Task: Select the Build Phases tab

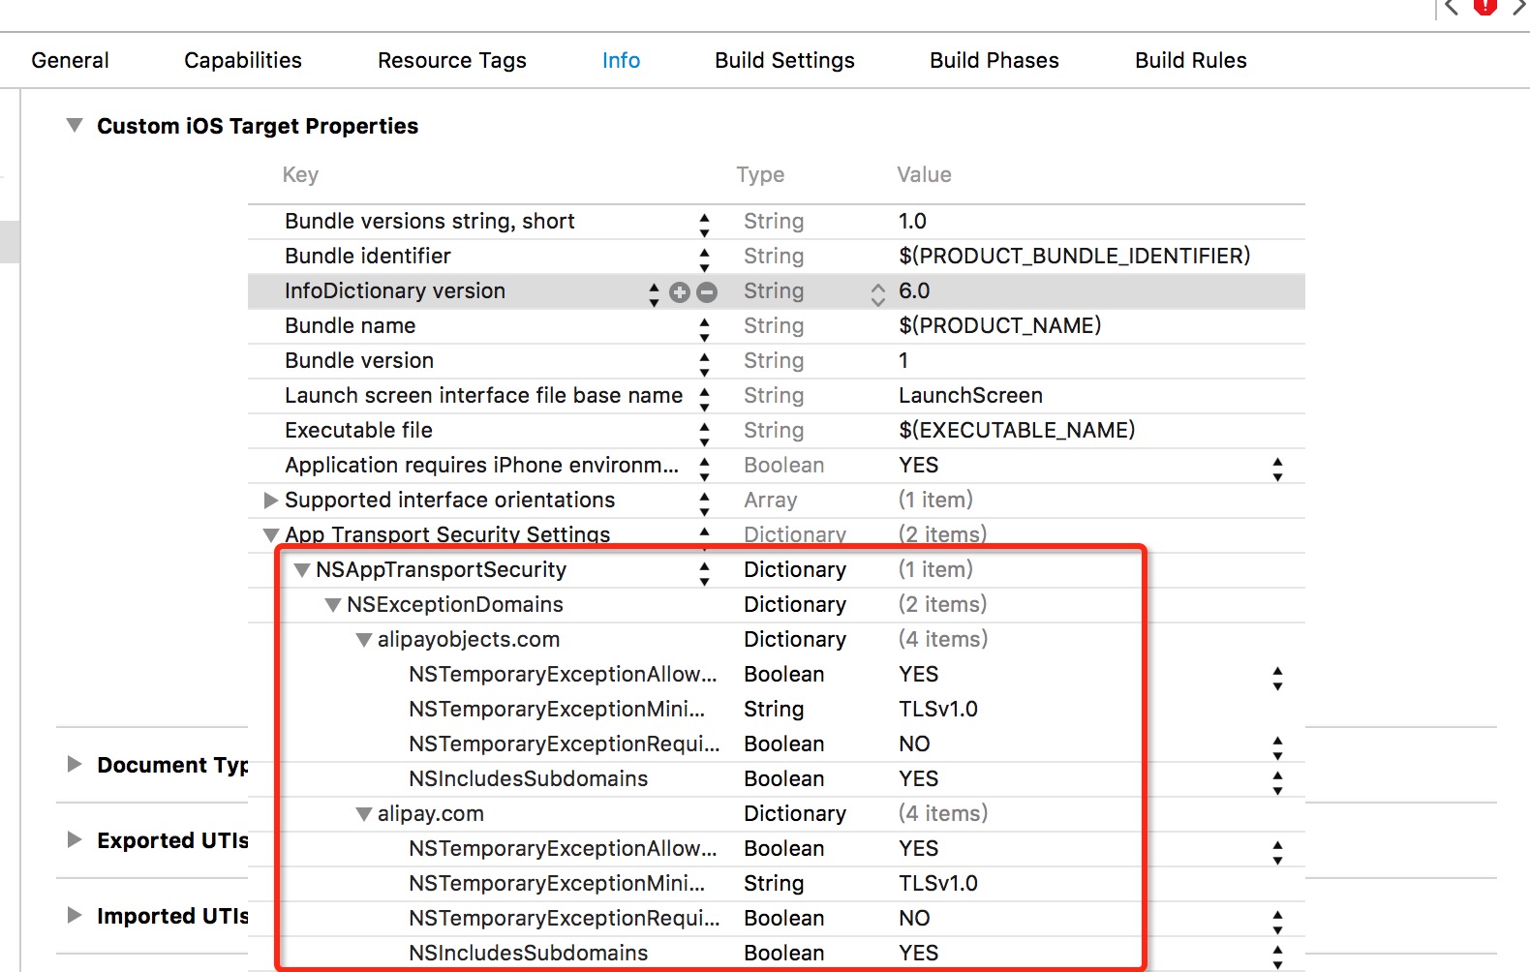Action: [x=994, y=60]
